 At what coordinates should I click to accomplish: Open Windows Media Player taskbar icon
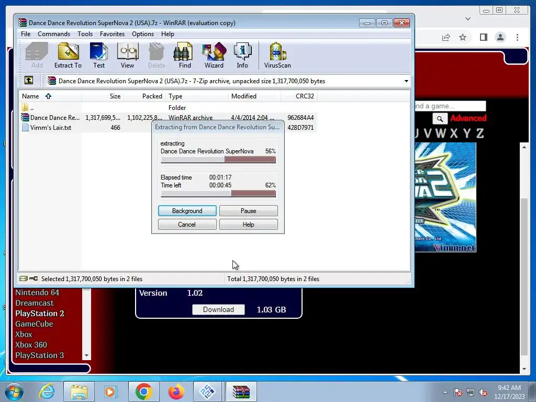click(111, 392)
